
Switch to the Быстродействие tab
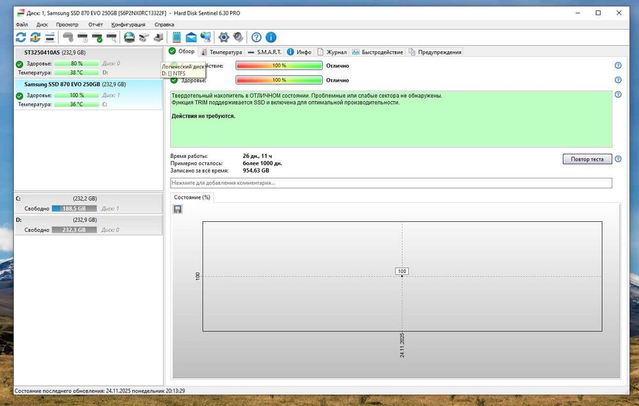click(x=378, y=52)
